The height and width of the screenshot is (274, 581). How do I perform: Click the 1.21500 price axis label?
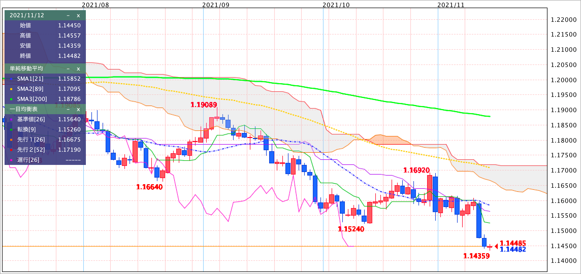pos(564,35)
